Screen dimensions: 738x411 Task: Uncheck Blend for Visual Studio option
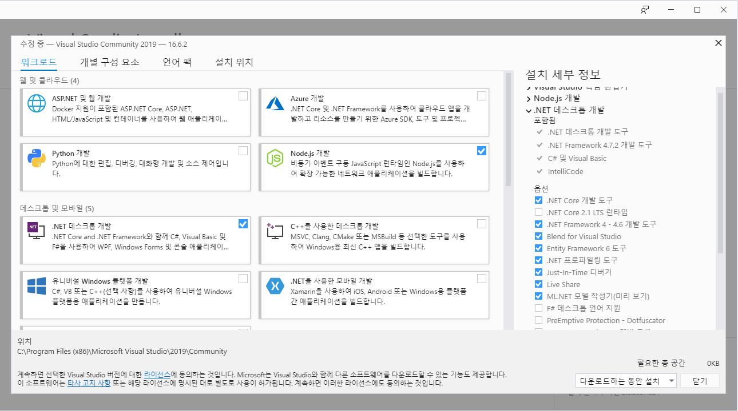pos(538,236)
